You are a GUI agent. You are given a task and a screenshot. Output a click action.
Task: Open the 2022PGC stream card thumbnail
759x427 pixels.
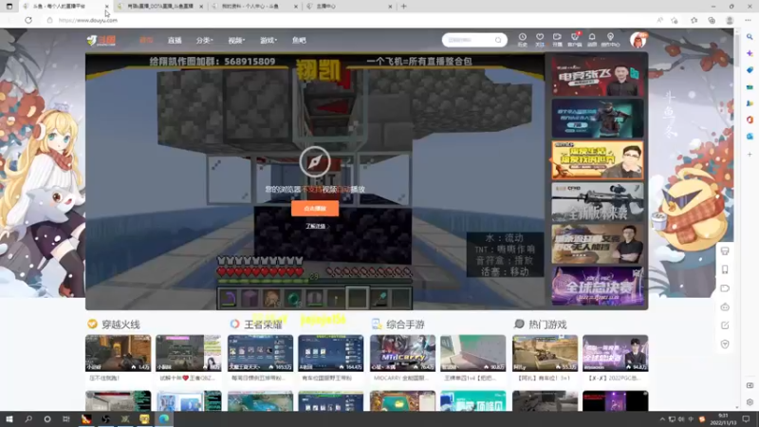[615, 353]
